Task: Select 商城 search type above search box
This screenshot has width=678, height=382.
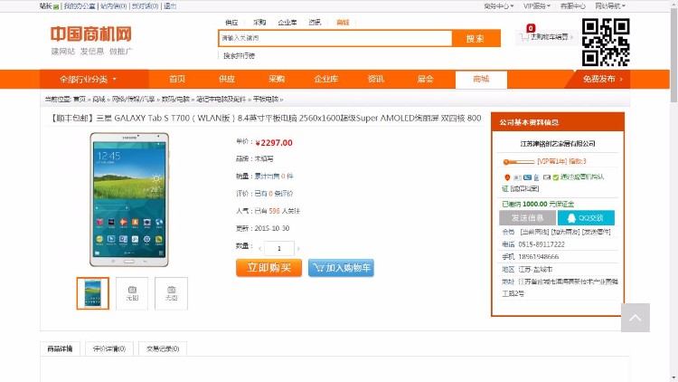Action: tap(343, 23)
